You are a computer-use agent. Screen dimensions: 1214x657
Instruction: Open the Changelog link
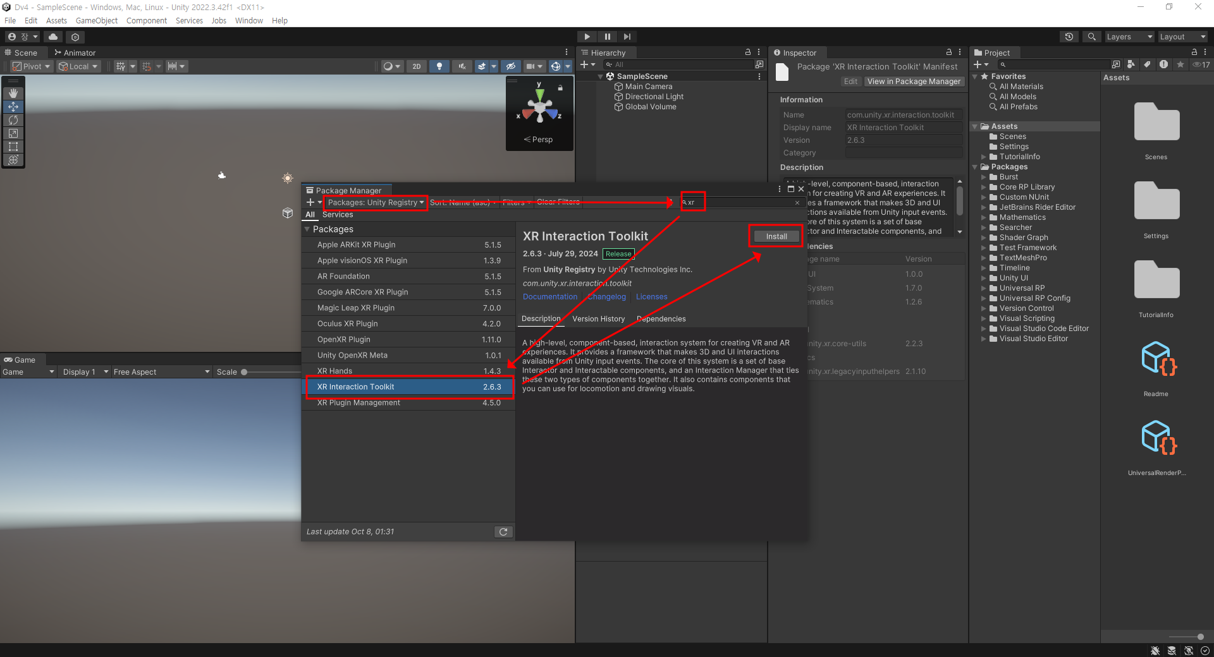(607, 297)
